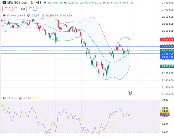
Task: Click the BB 20 SMA close 2 legend
Action: coord(14,16)
